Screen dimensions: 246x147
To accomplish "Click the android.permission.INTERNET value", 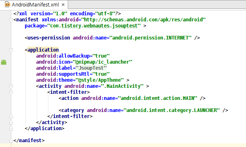I will (x=150, y=38).
